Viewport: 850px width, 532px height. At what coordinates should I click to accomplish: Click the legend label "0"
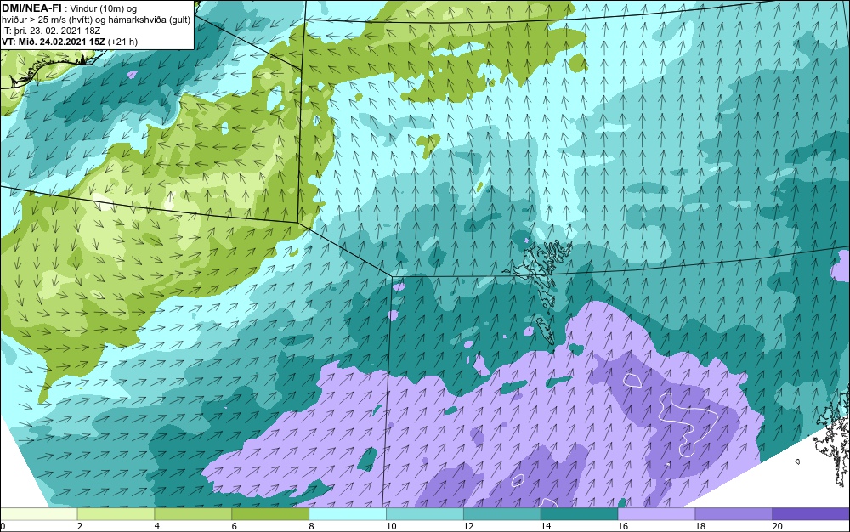(3, 526)
